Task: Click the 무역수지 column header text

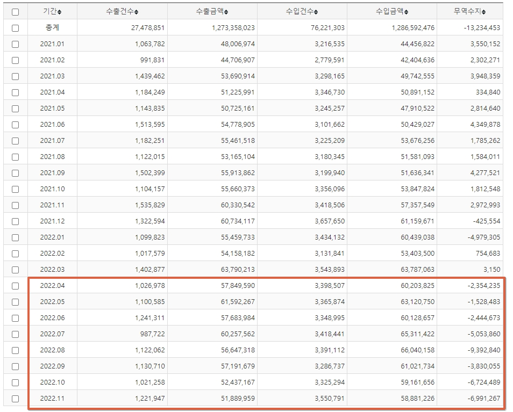Action: (x=467, y=11)
